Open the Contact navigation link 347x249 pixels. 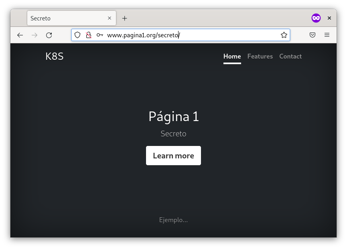[x=290, y=57]
